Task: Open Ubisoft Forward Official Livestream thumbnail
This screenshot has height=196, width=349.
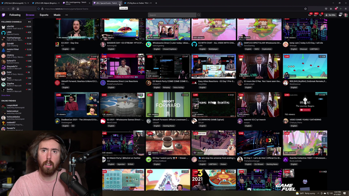Action: (168, 105)
